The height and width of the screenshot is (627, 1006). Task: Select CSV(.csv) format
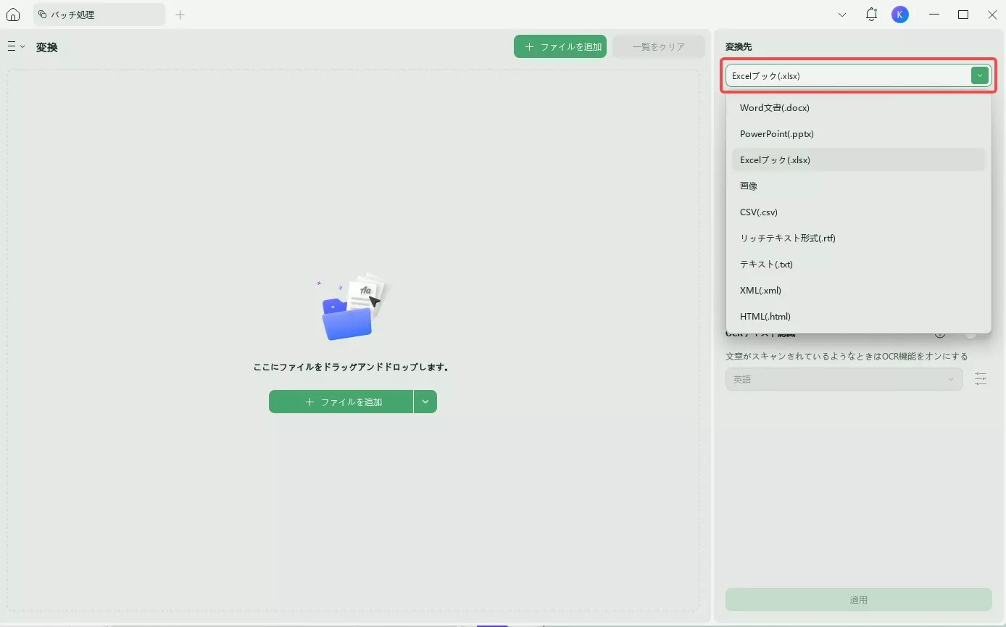pos(859,212)
